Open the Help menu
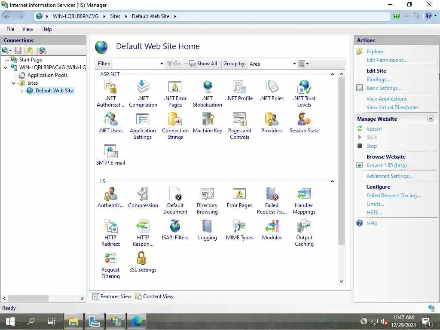The image size is (440, 330). (x=46, y=29)
